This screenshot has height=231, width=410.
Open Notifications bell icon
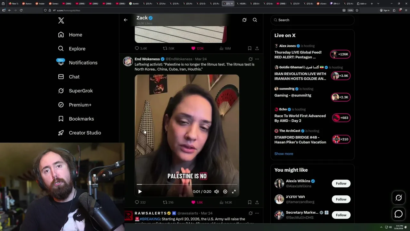pos(61,62)
